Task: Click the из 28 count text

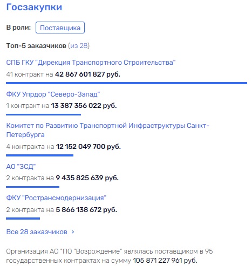Action: 79,46
